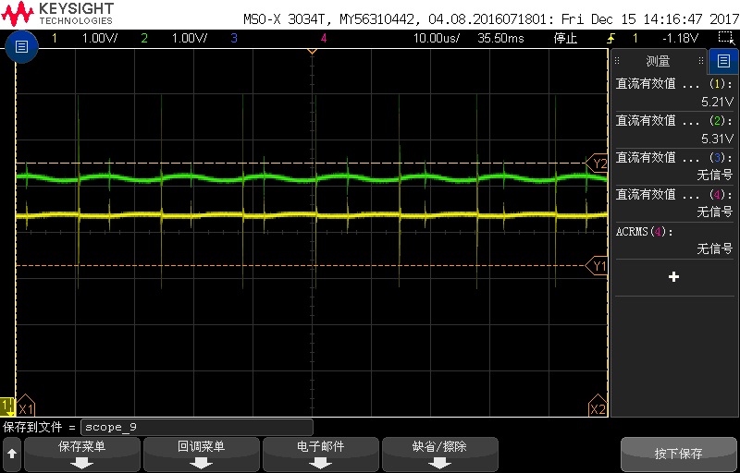The image size is (740, 473).
Task: Select the Y1 cursor marker
Action: point(597,266)
